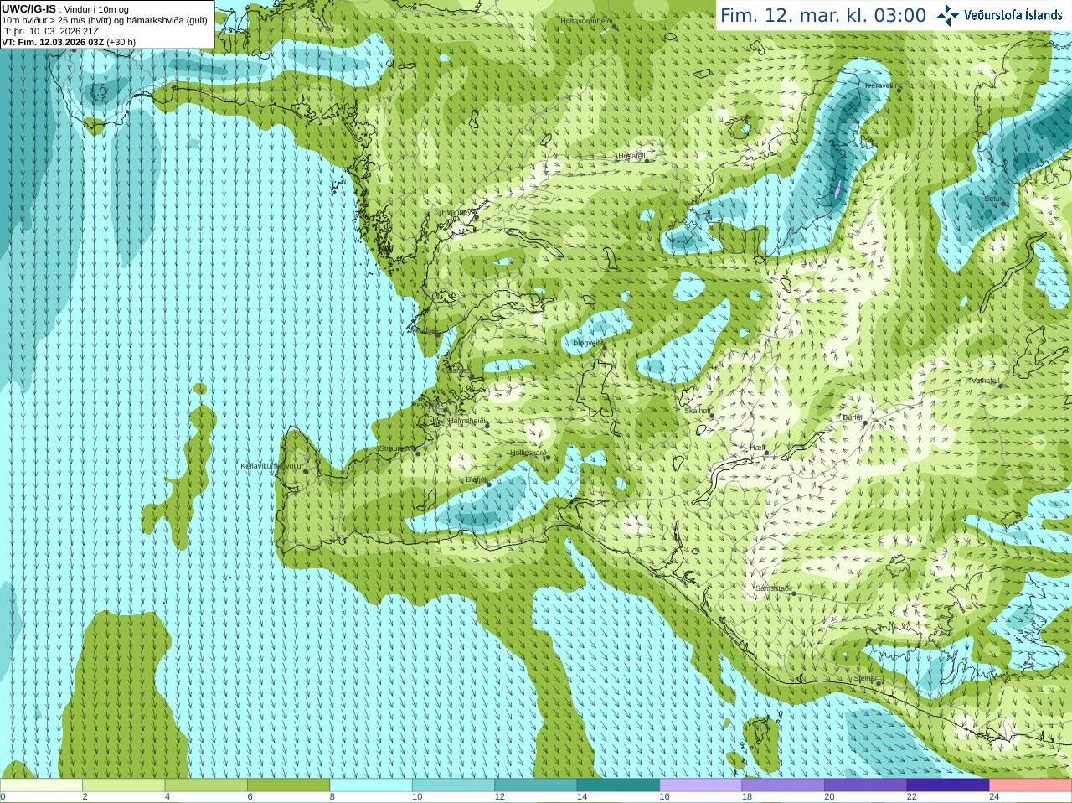Click the 8–10 m/s light cyan legend swatch
1072x803 pixels.
pyautogui.click(x=371, y=785)
